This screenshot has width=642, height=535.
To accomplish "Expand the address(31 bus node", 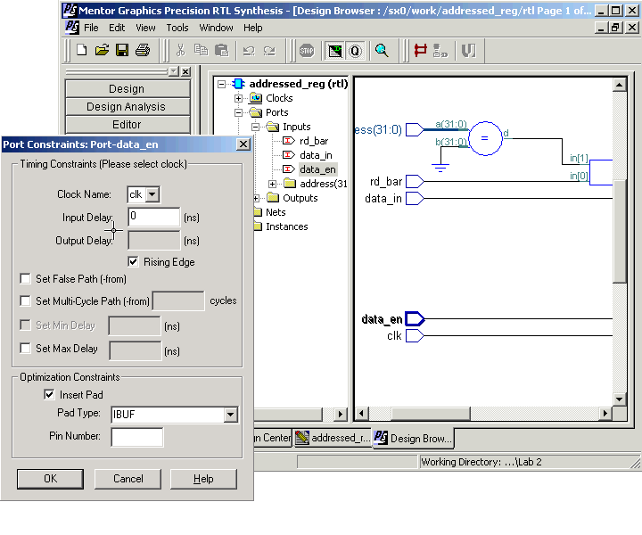I will tap(272, 184).
